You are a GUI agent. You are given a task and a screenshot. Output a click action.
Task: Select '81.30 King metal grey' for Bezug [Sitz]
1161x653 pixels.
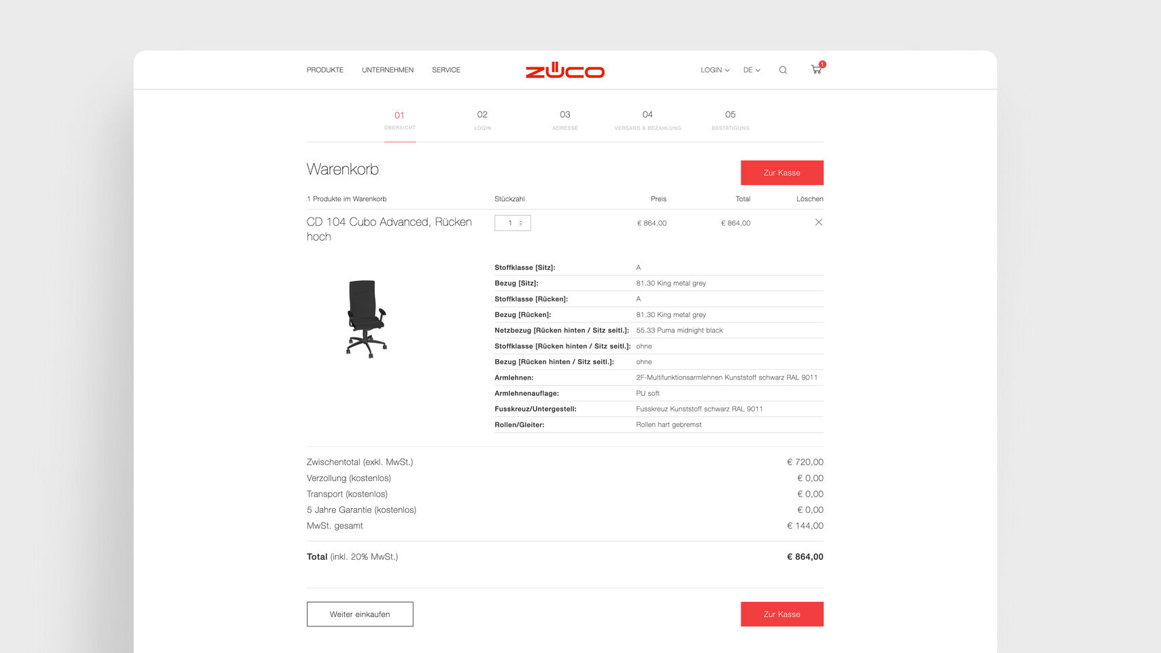(x=671, y=283)
